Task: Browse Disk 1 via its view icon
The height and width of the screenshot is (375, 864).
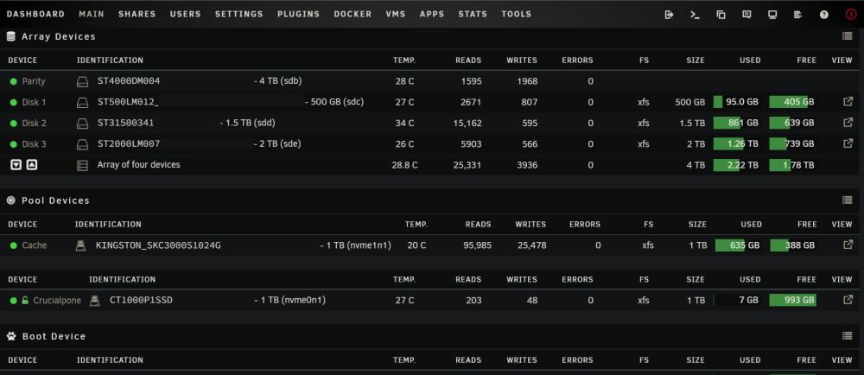Action: pos(848,102)
